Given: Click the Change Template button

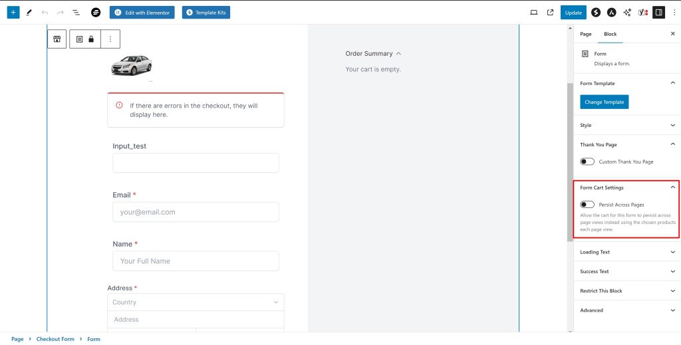Looking at the screenshot, I should pyautogui.click(x=604, y=102).
